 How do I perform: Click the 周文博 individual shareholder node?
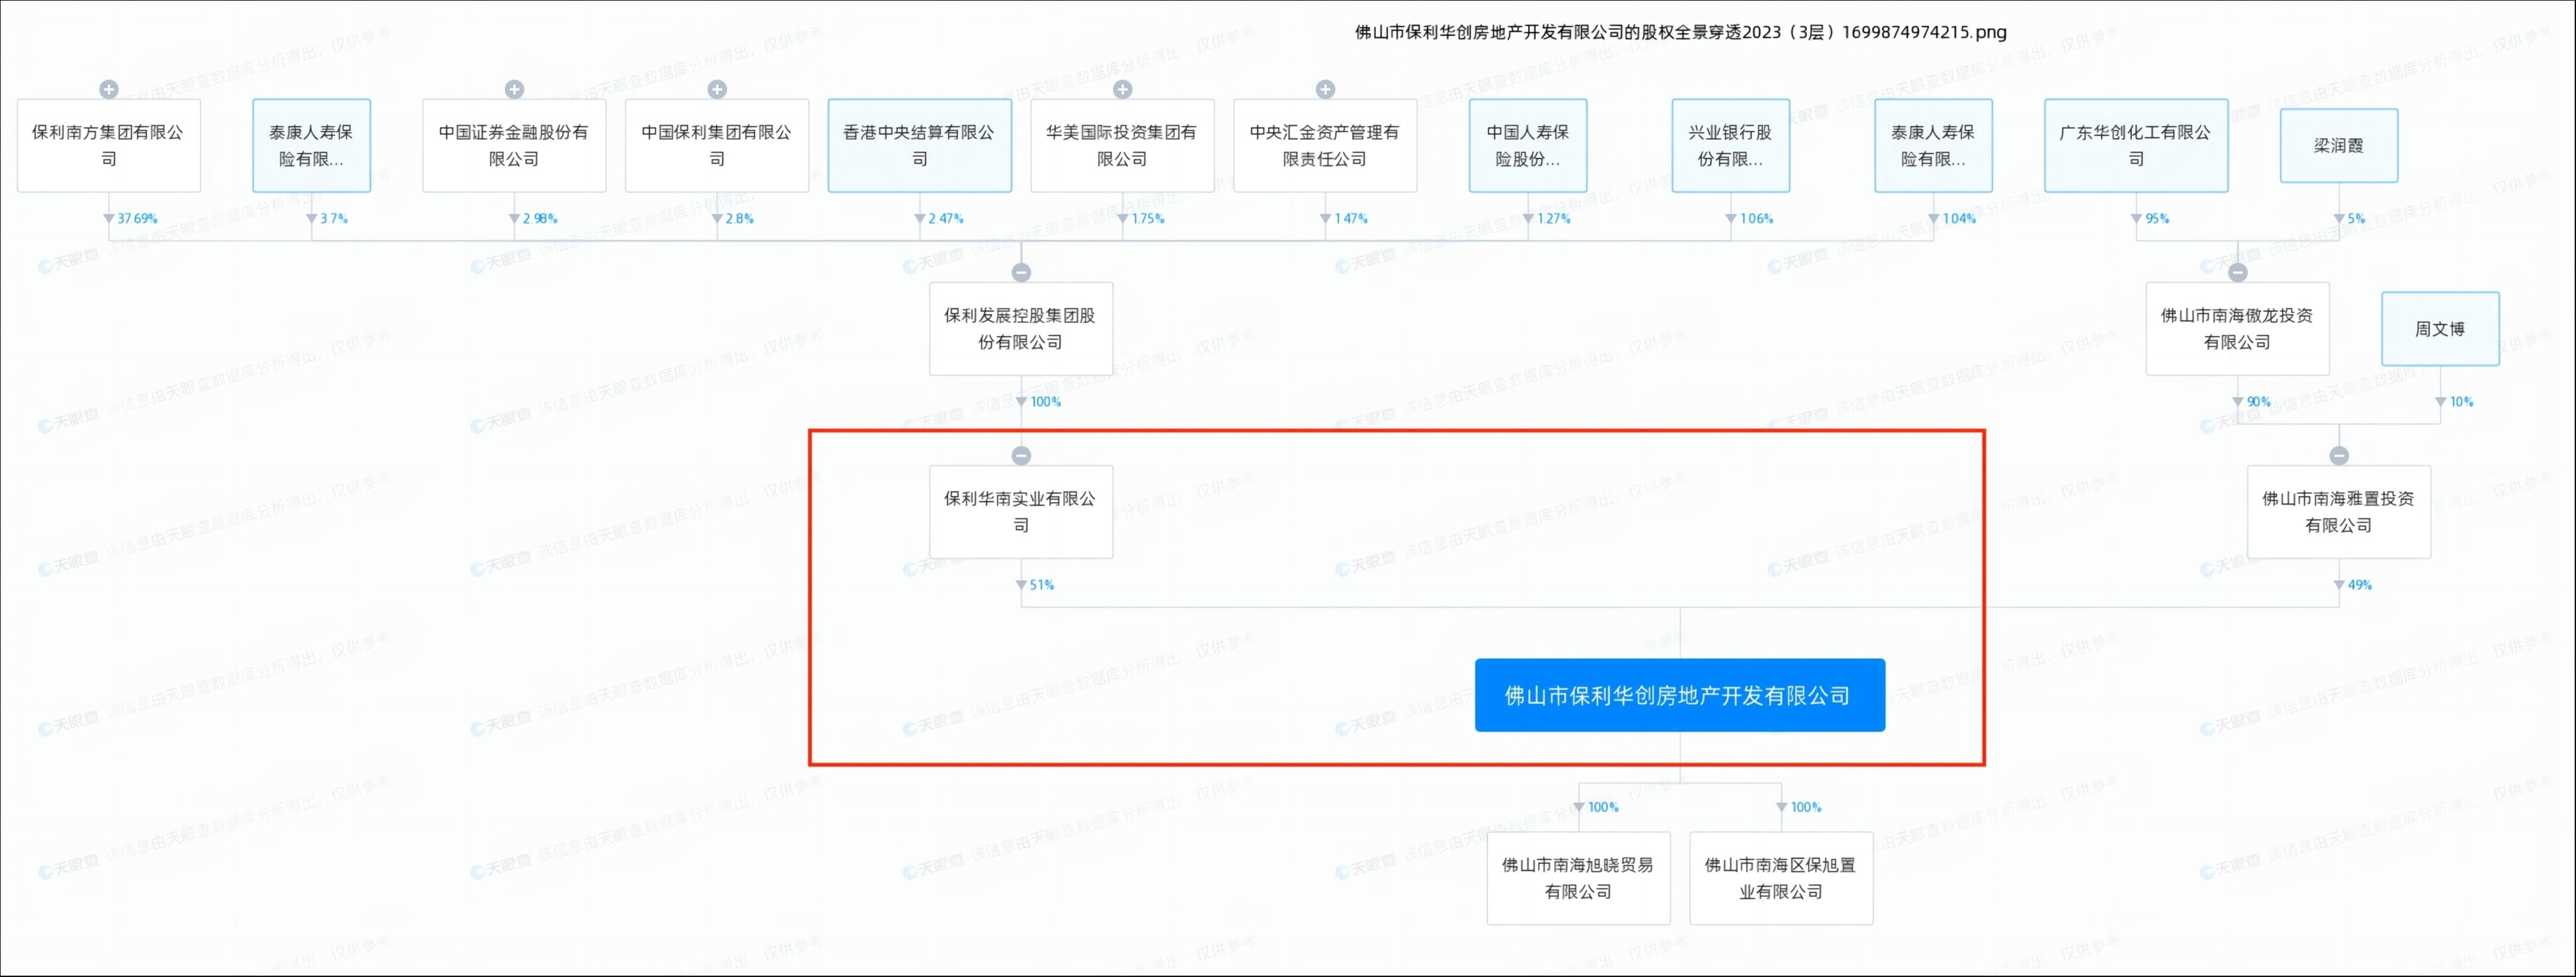coord(2440,328)
